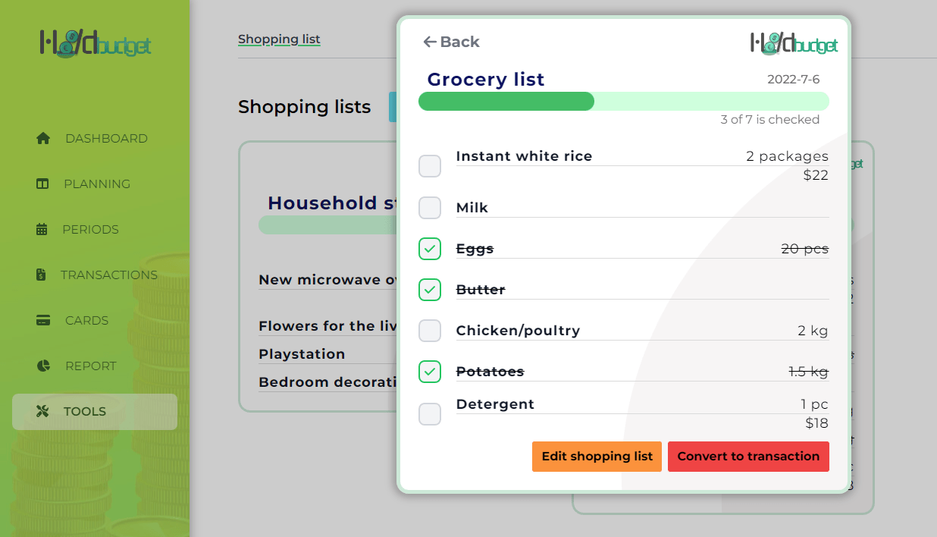Select the home Dashboard icon in sidebar
Image resolution: width=937 pixels, height=537 pixels.
tap(42, 138)
